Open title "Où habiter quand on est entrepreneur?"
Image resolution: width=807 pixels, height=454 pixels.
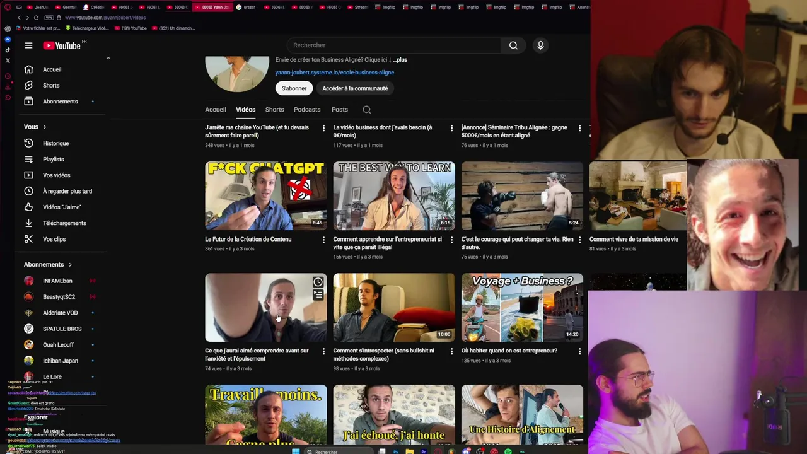[509, 351]
